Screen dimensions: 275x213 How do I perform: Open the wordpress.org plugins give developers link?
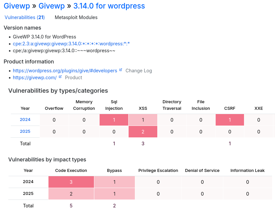point(65,71)
